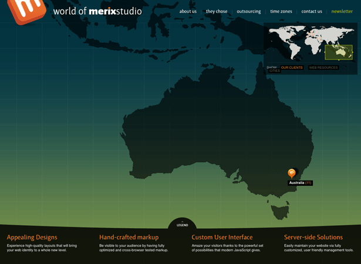Expand the Legend panel arrow tab
The height and width of the screenshot is (264, 361).
[183, 224]
